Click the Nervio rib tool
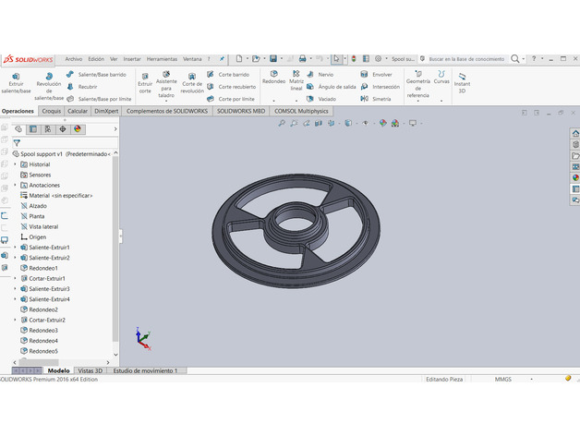Image resolution: width=580 pixels, height=436 pixels. tap(320, 75)
